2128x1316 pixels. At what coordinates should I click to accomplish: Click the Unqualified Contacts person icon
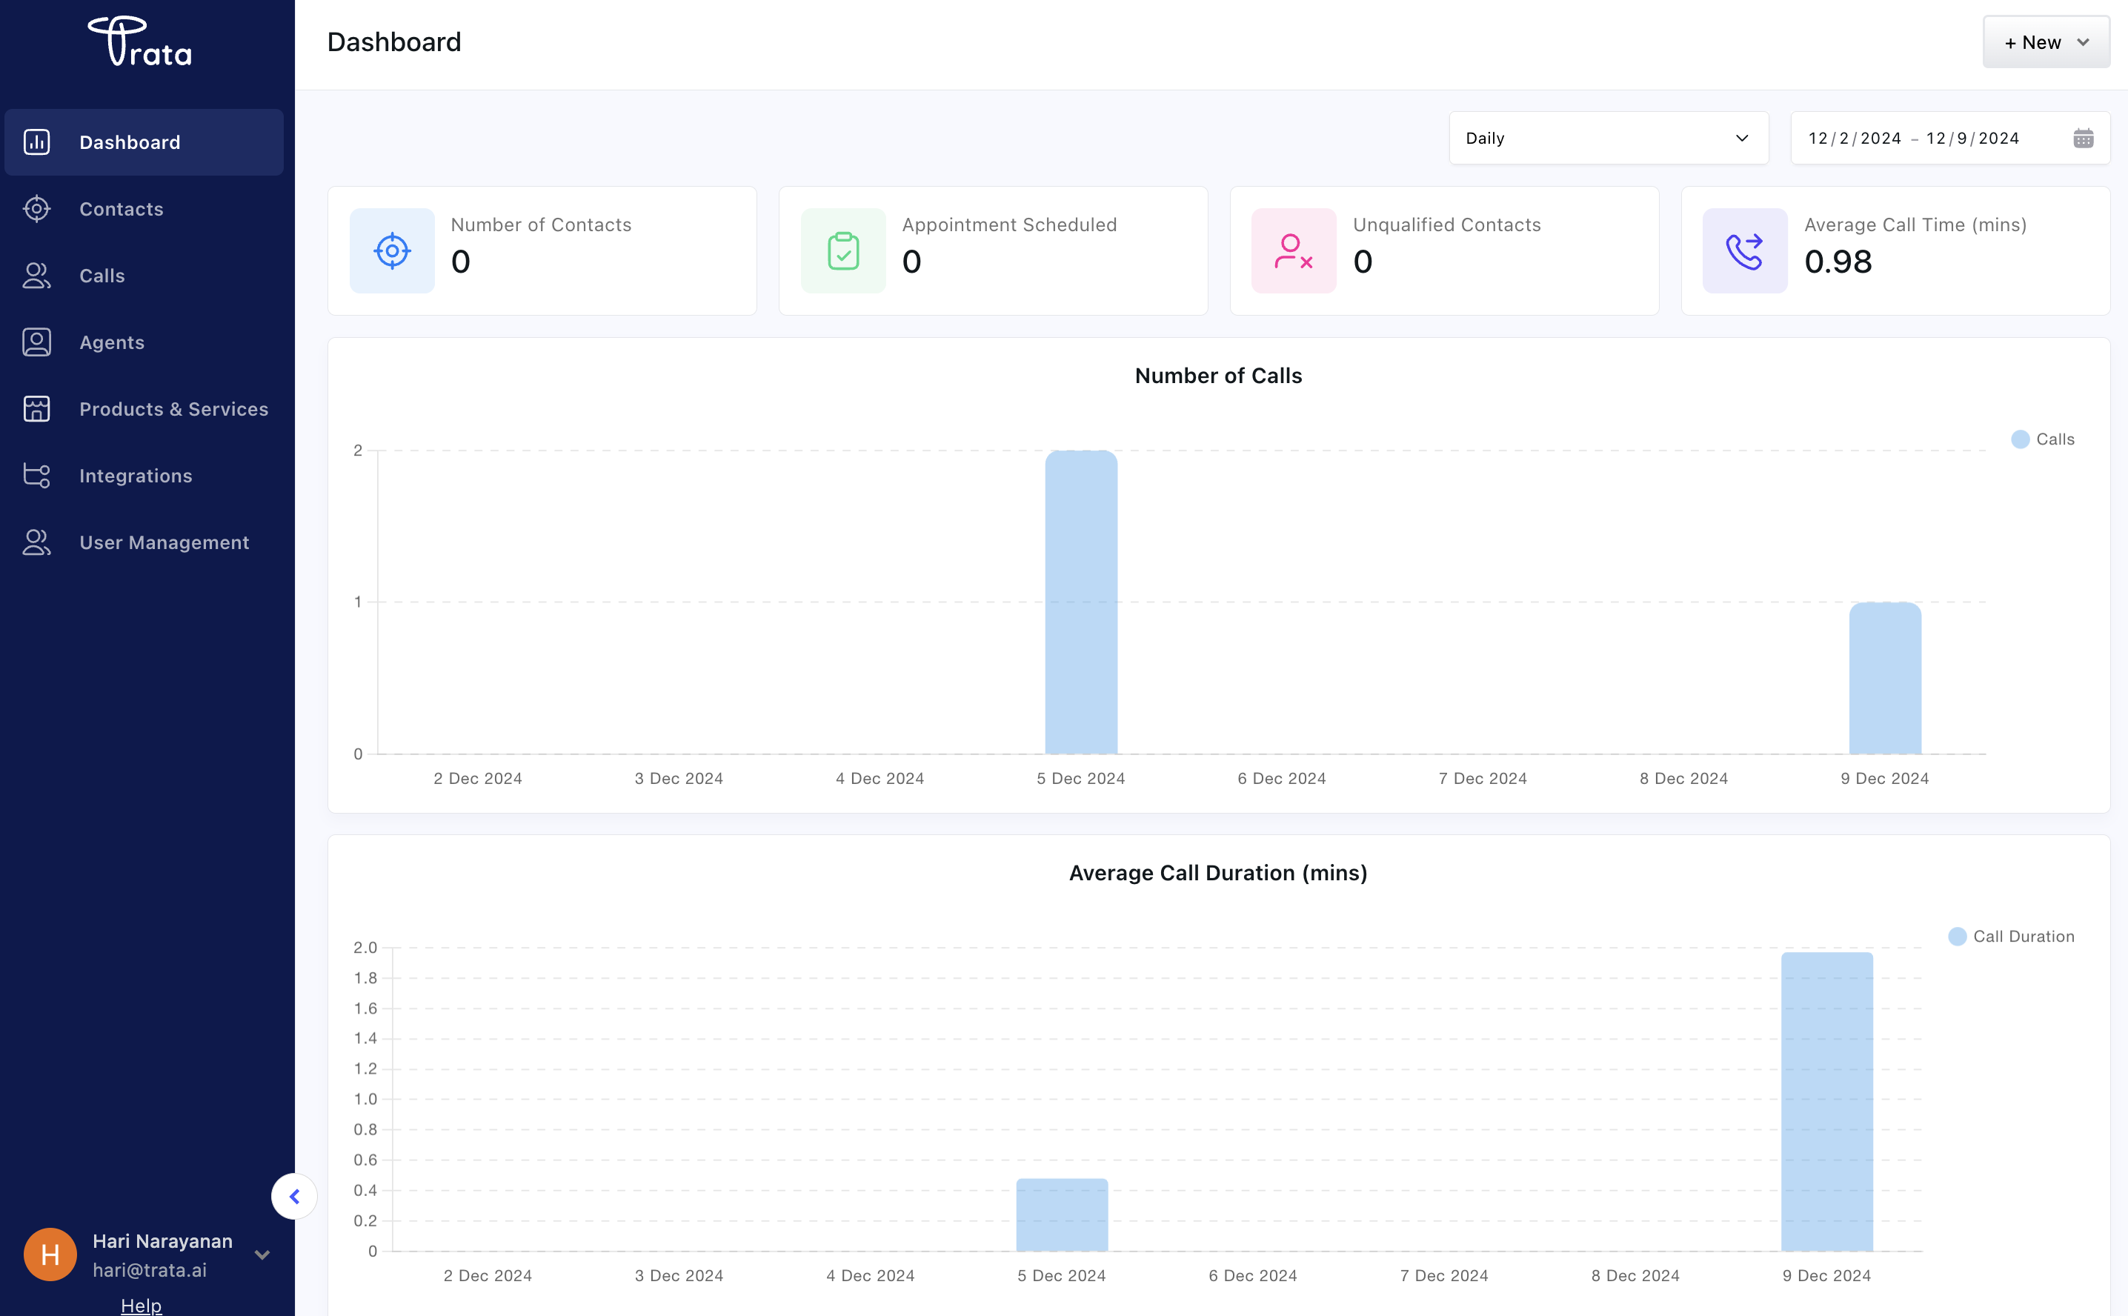(1294, 250)
